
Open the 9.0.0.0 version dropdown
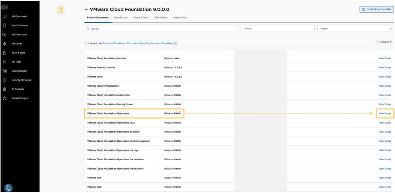279,29
